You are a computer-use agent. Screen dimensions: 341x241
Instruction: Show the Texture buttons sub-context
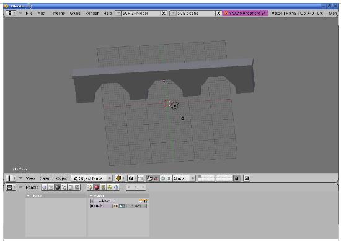pyautogui.click(x=104, y=187)
